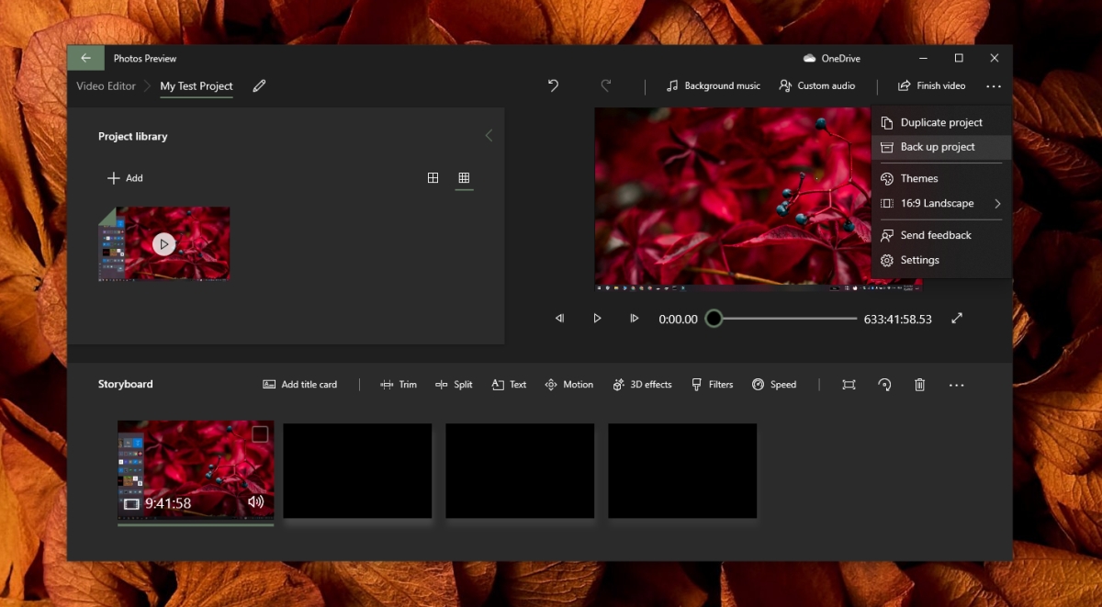This screenshot has height=607, width=1102.
Task: Switch Project library to small grid view
Action: click(x=464, y=177)
